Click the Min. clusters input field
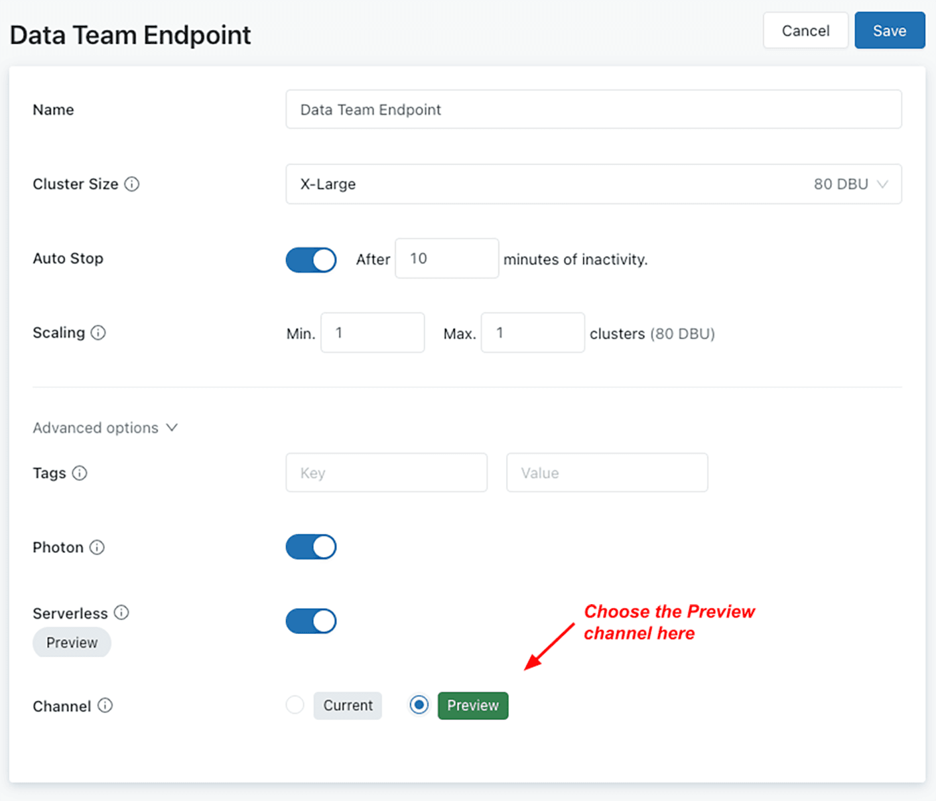 pos(372,333)
